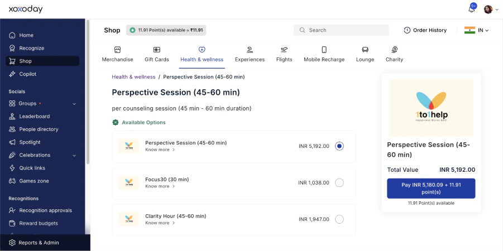503x251 pixels.
Task: Click into the Search input field
Action: click(x=341, y=30)
